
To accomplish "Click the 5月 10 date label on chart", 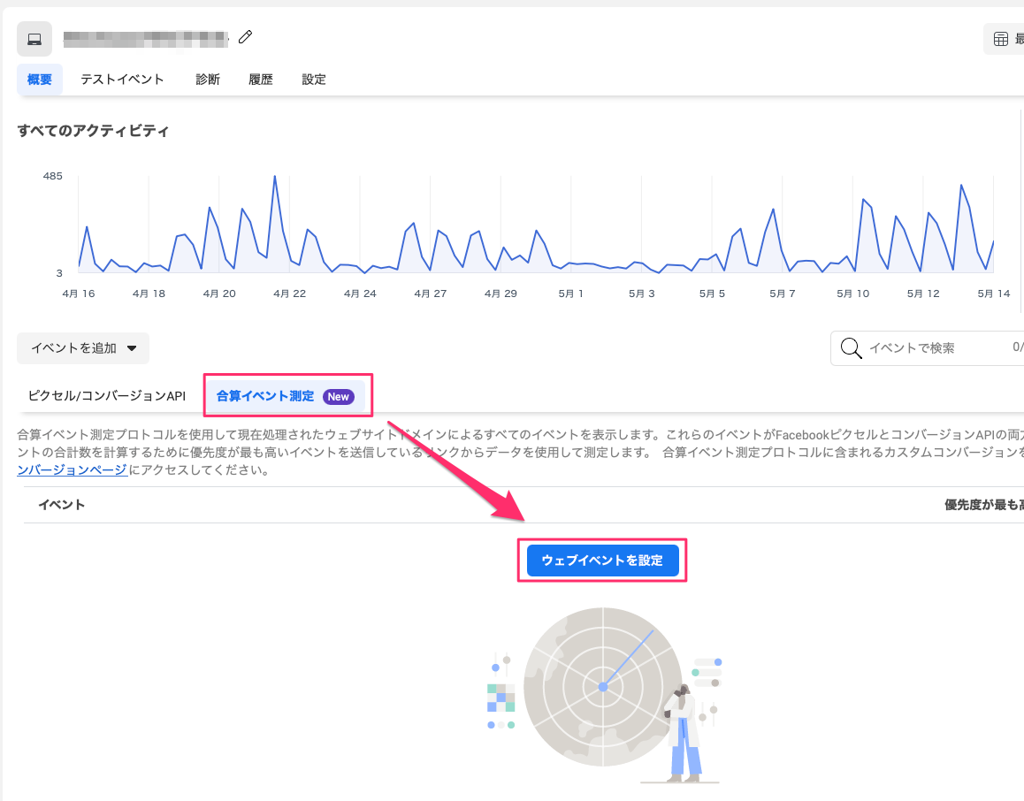I will [x=853, y=294].
